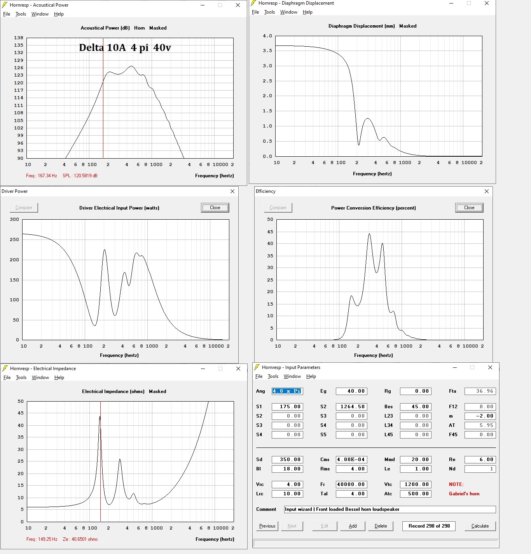This screenshot has width=531, height=554.
Task: Click the Bl 18.00 input field
Action: (x=287, y=469)
